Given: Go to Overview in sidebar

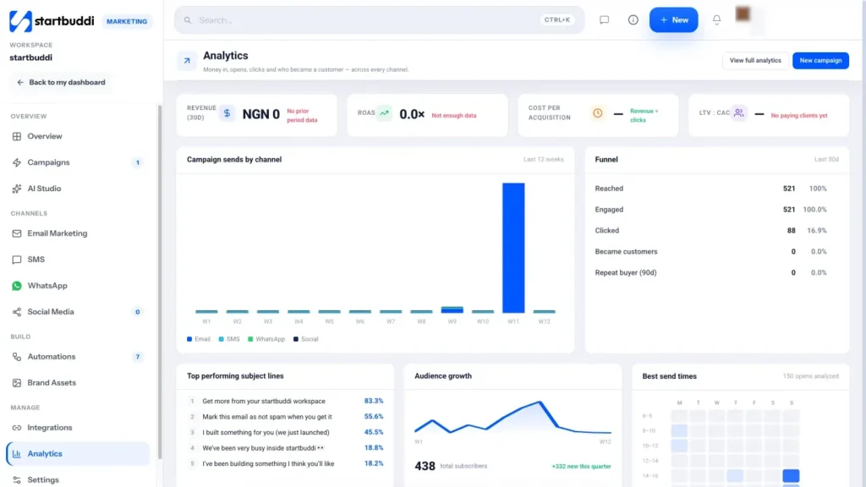Looking at the screenshot, I should pos(78,136).
